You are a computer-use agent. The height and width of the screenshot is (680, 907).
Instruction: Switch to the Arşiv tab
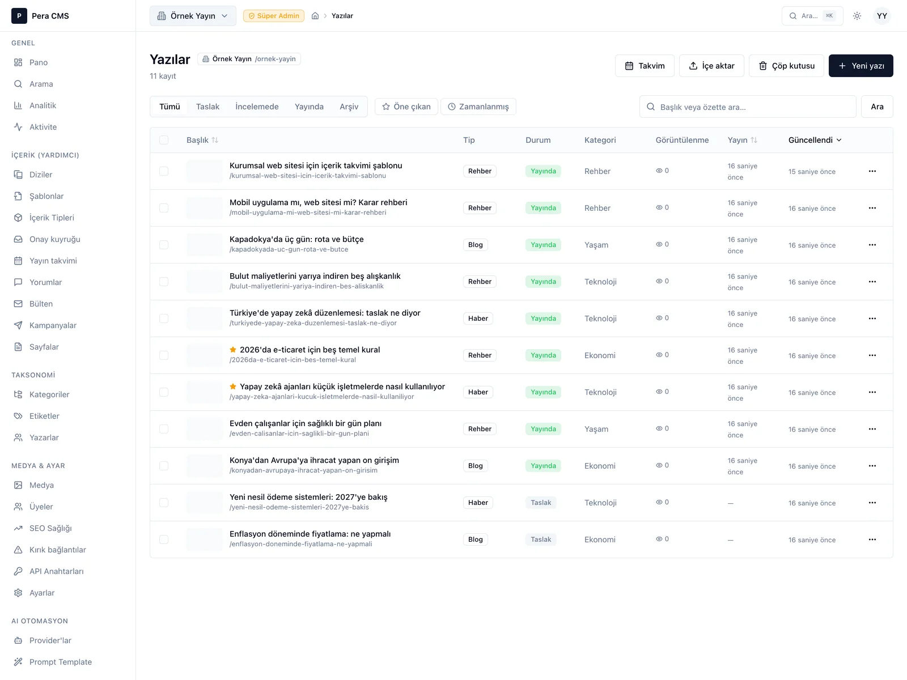[349, 107]
